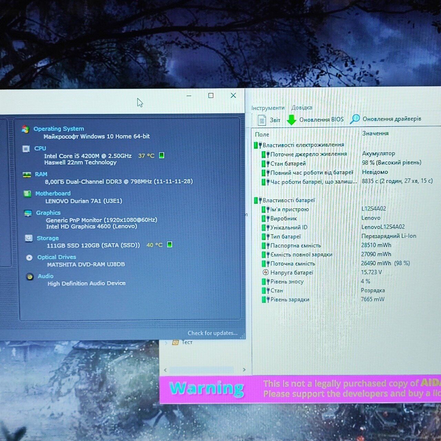Click the Optical Drives disc icon
This screenshot has width=441, height=441.
click(x=29, y=257)
